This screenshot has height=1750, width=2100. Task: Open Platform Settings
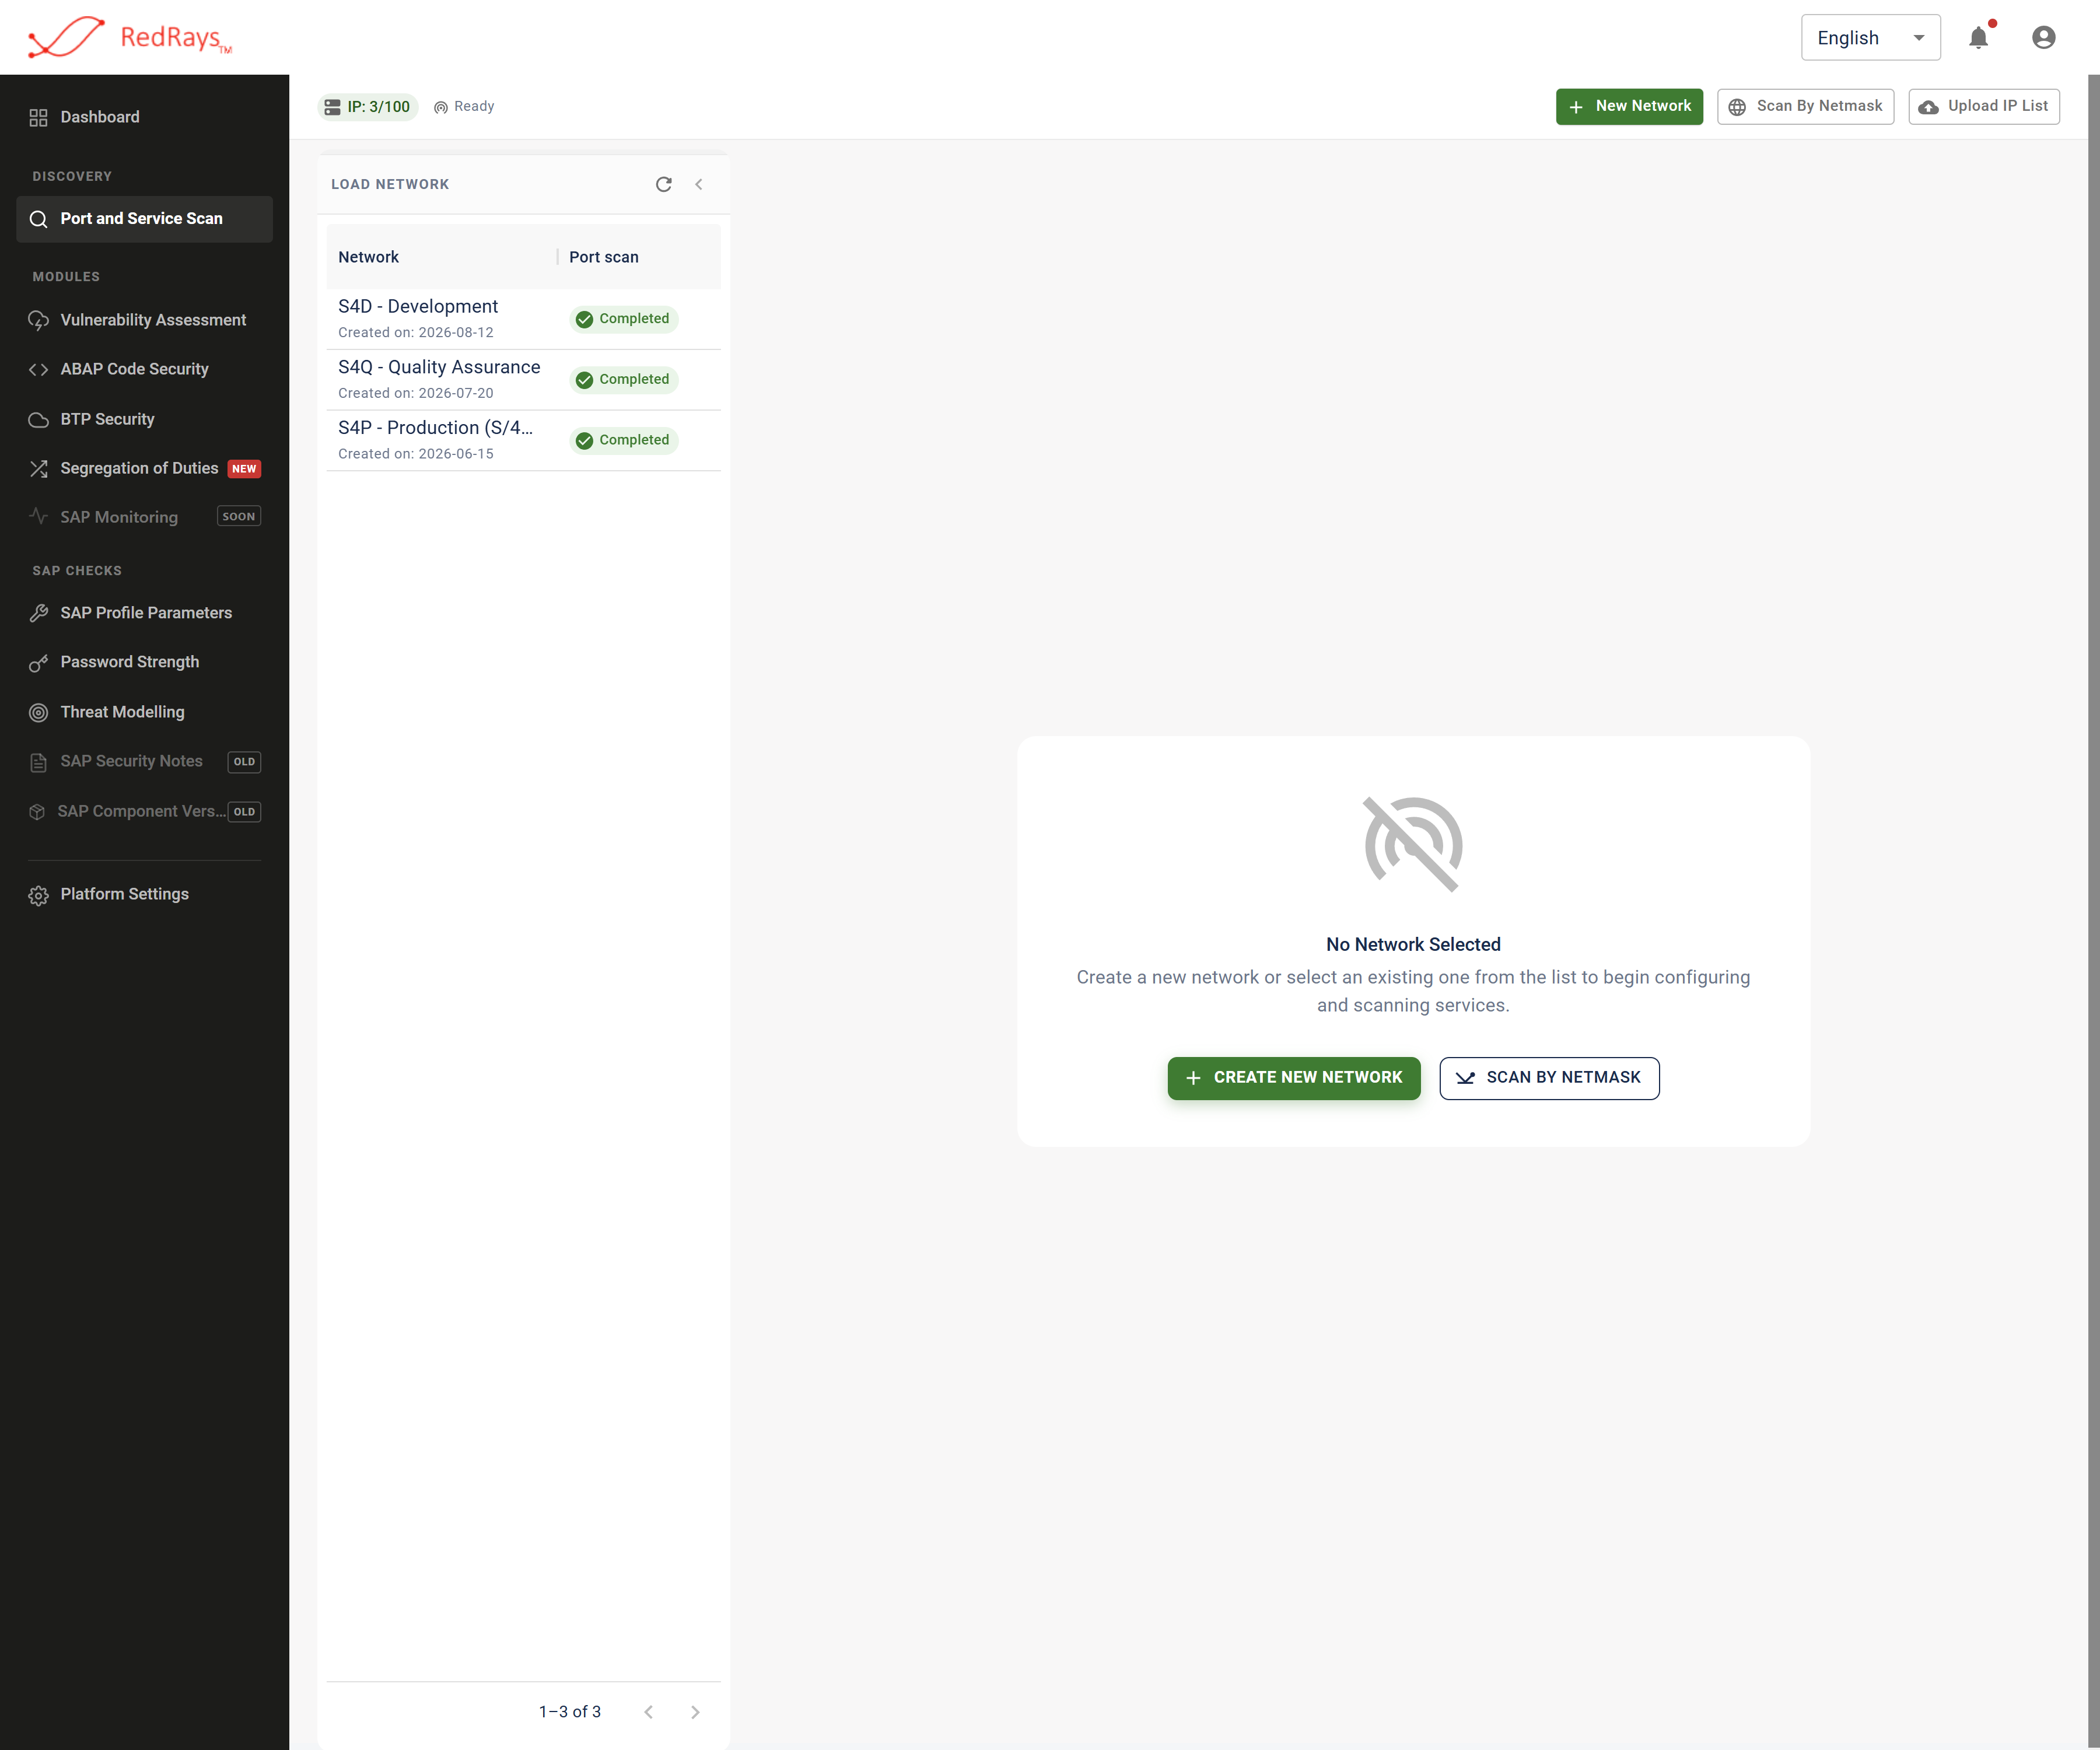click(144, 894)
